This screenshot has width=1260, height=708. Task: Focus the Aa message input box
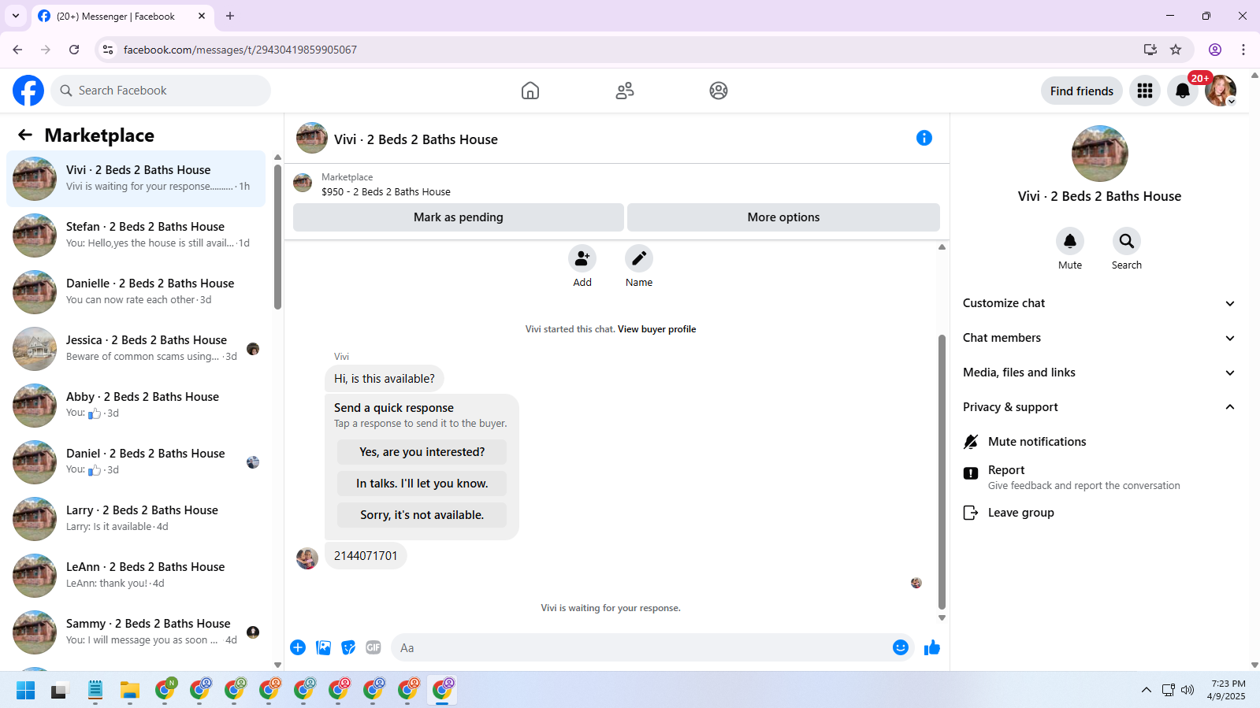(640, 647)
